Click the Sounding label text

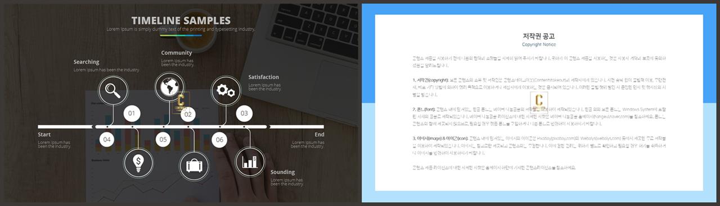[282, 172]
